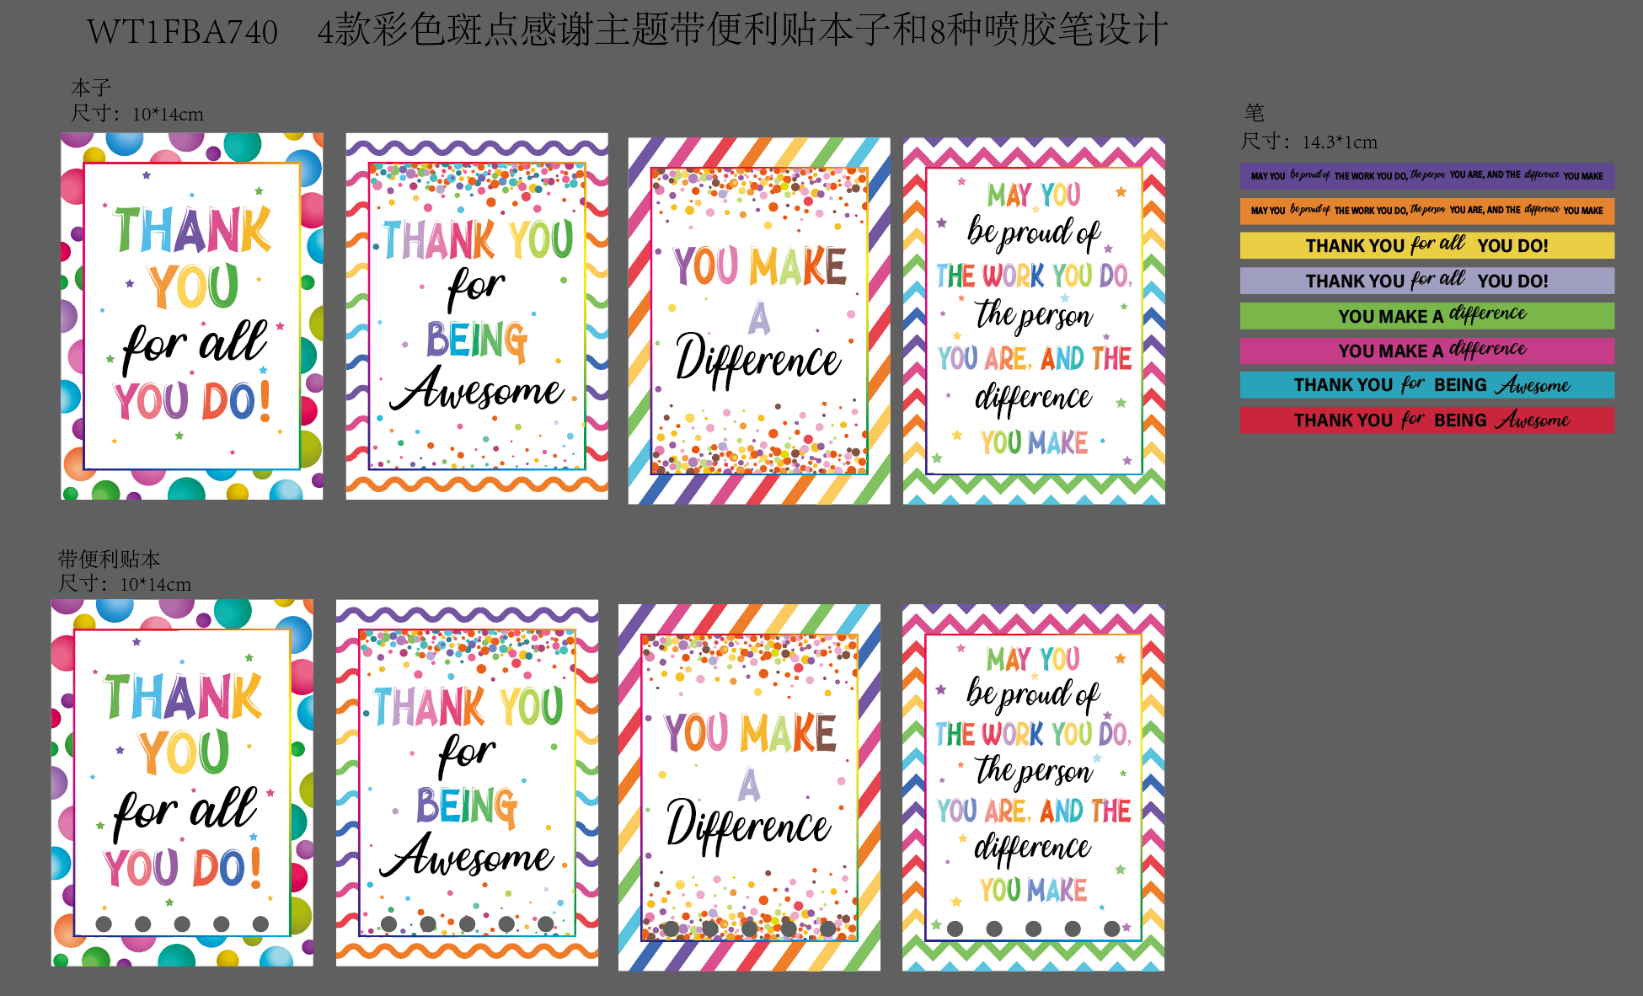Select the bottom-row chevron border sticky note notebook
The height and width of the screenshot is (996, 1643).
pos(1033,787)
